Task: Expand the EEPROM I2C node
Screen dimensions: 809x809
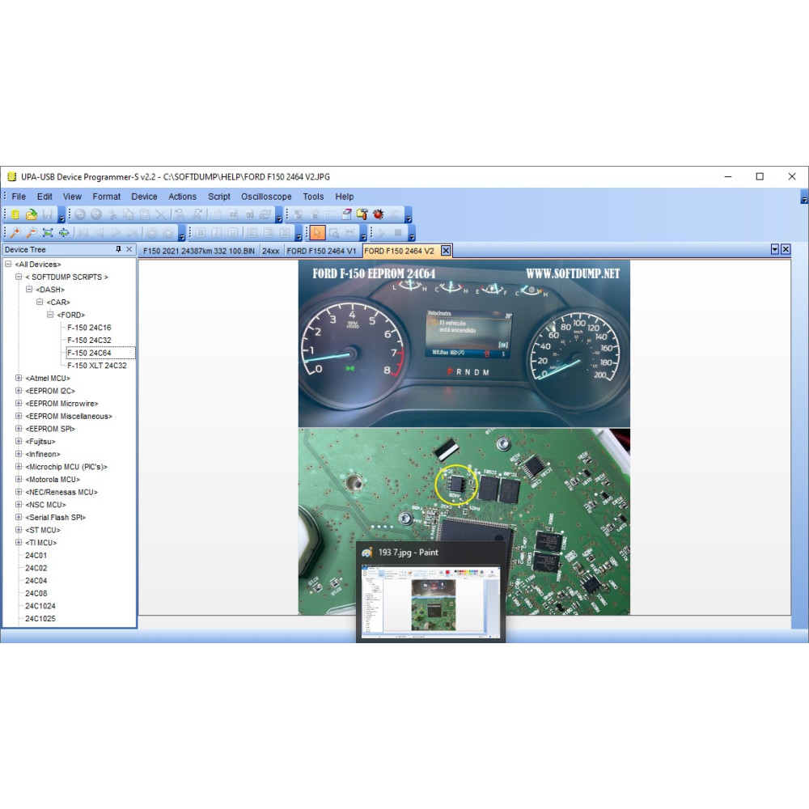Action: coord(19,391)
